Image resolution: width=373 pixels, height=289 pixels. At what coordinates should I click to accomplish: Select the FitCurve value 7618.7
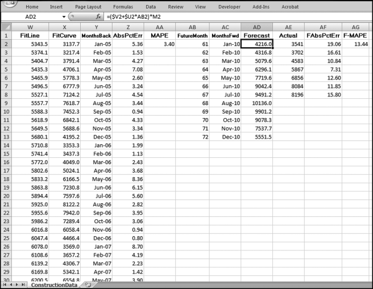65,103
